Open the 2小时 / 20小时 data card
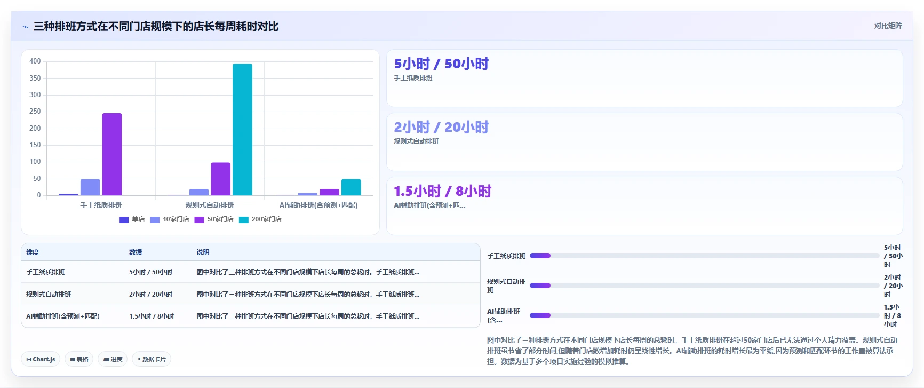This screenshot has height=388, width=924. (x=644, y=142)
